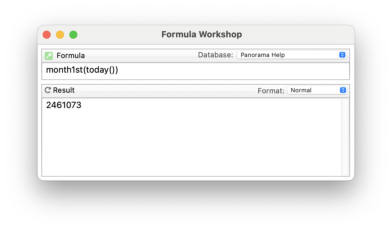Click the blue chevrons on the Format menu
Viewport: 392px width, 230px height.
click(x=342, y=90)
